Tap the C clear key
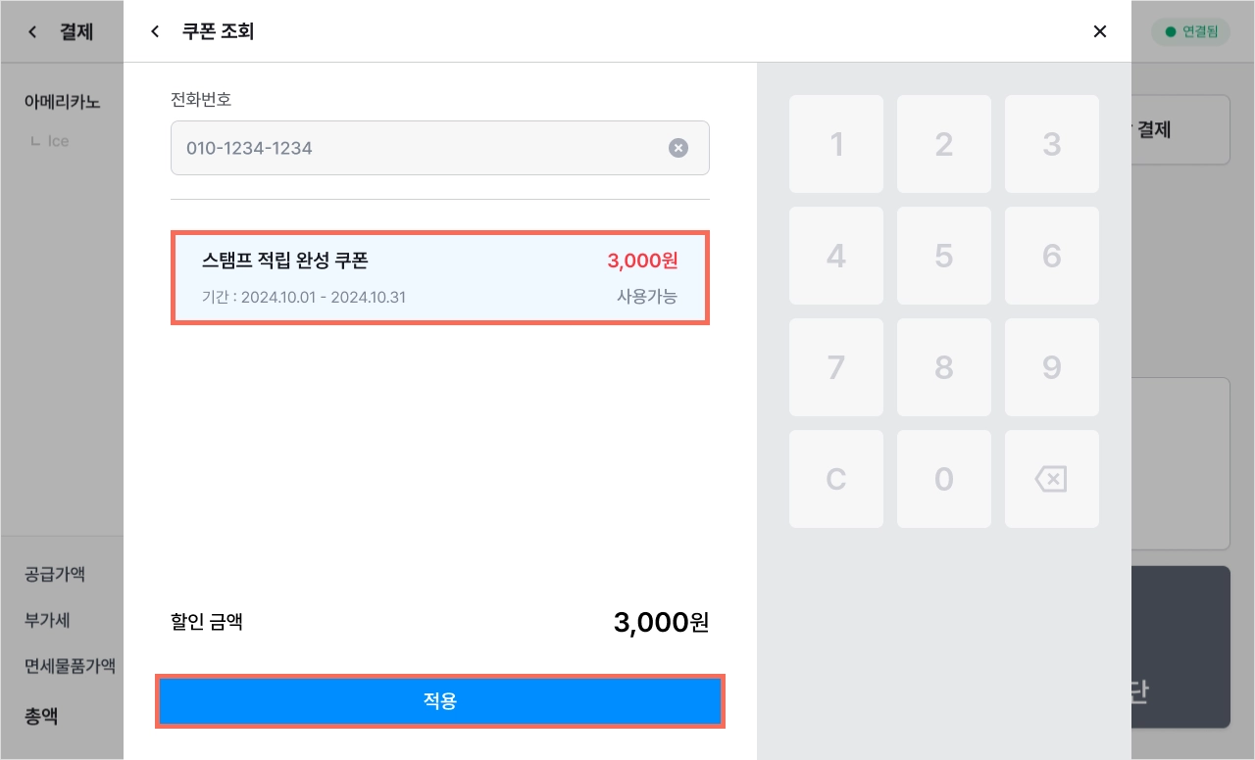The height and width of the screenshot is (760, 1255). pos(836,479)
